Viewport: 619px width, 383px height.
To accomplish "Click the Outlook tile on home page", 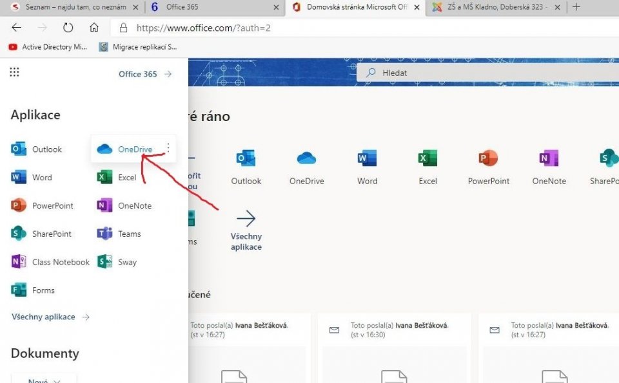I will (246, 167).
